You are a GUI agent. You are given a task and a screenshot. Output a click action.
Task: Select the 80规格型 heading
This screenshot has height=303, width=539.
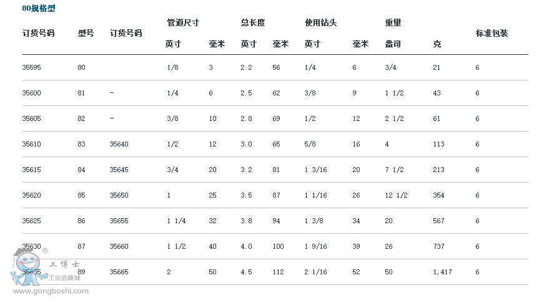pyautogui.click(x=39, y=8)
